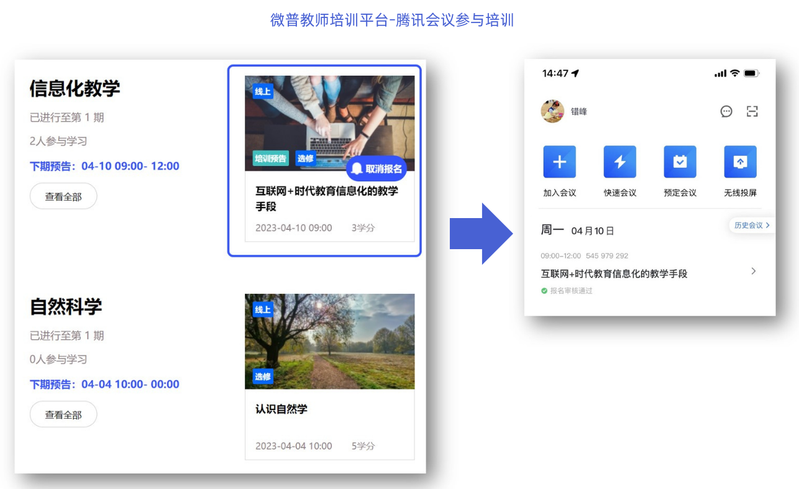Click the 取消报名 bell button
799x489 pixels.
tap(377, 168)
